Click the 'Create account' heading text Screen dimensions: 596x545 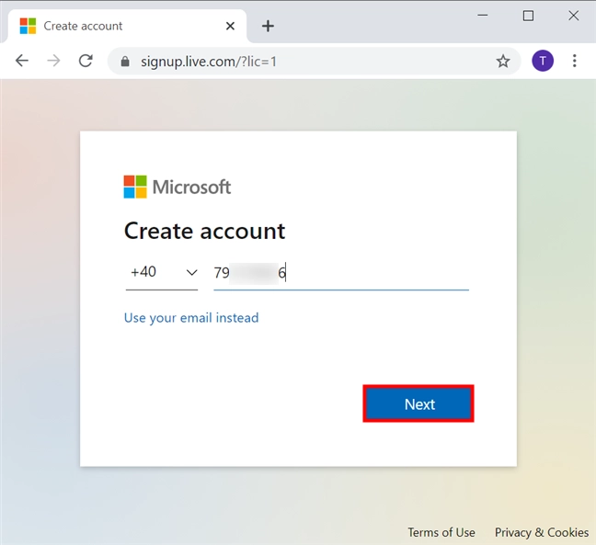pos(204,231)
